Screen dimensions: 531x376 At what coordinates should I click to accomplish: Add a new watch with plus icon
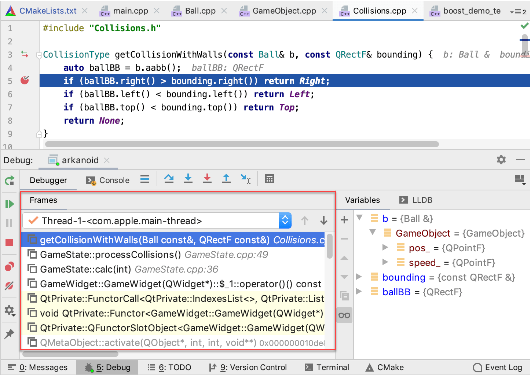[344, 220]
